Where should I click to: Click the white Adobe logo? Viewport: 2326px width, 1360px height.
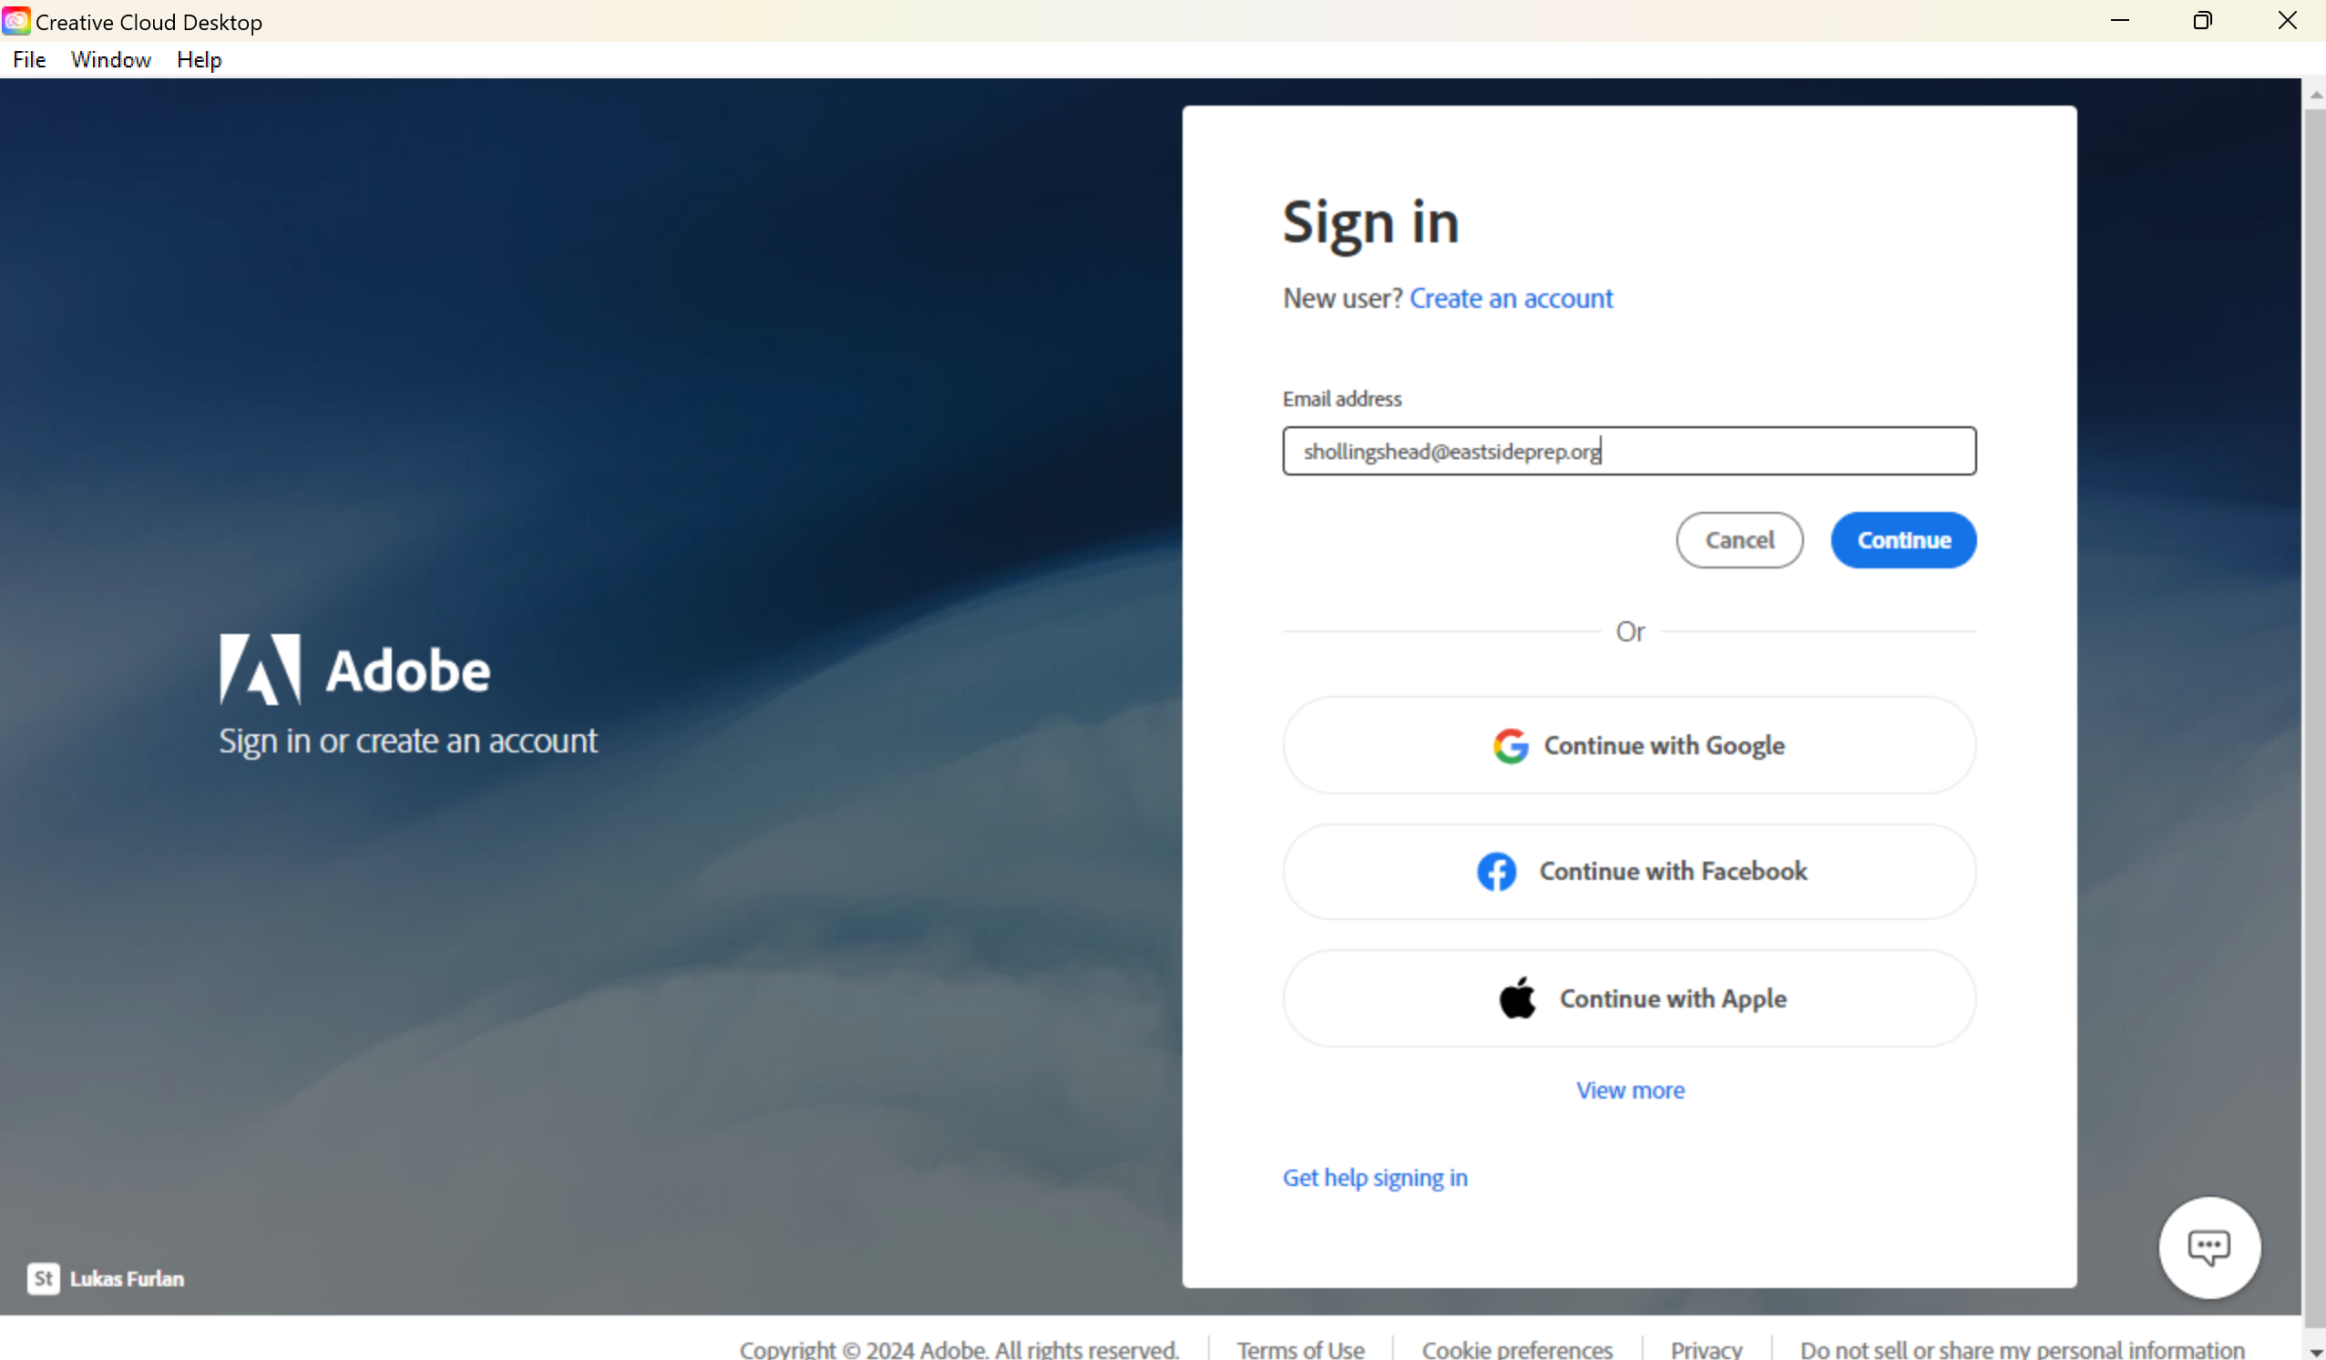pos(261,670)
